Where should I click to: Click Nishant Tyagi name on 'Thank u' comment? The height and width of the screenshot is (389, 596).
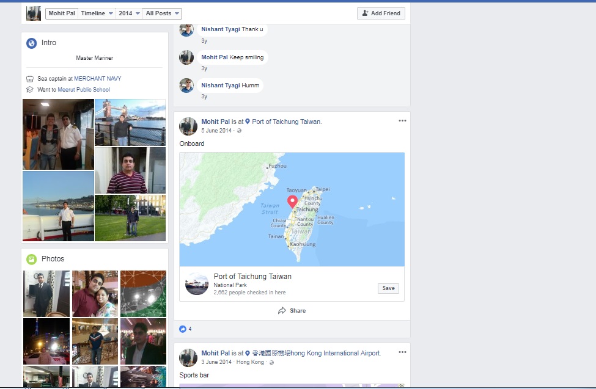(221, 29)
